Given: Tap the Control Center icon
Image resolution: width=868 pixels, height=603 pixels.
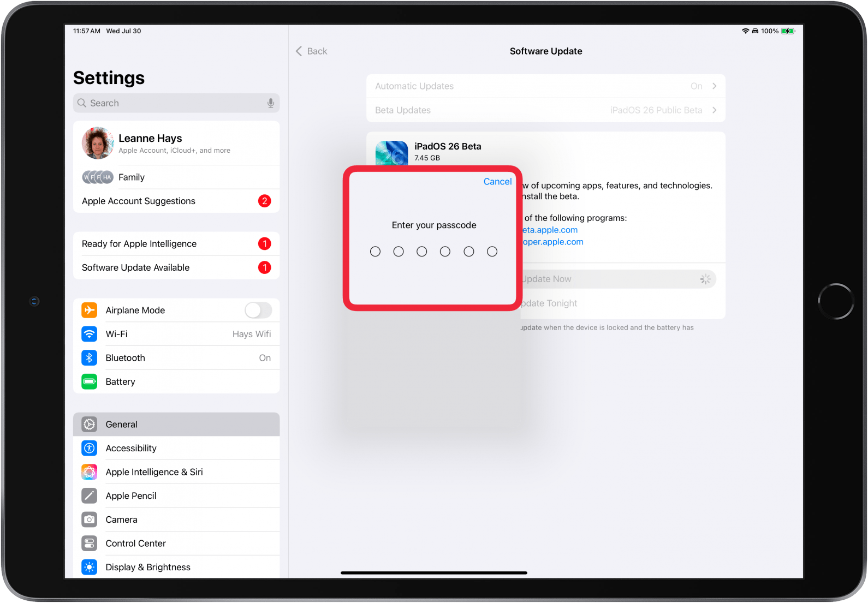Looking at the screenshot, I should 89,544.
